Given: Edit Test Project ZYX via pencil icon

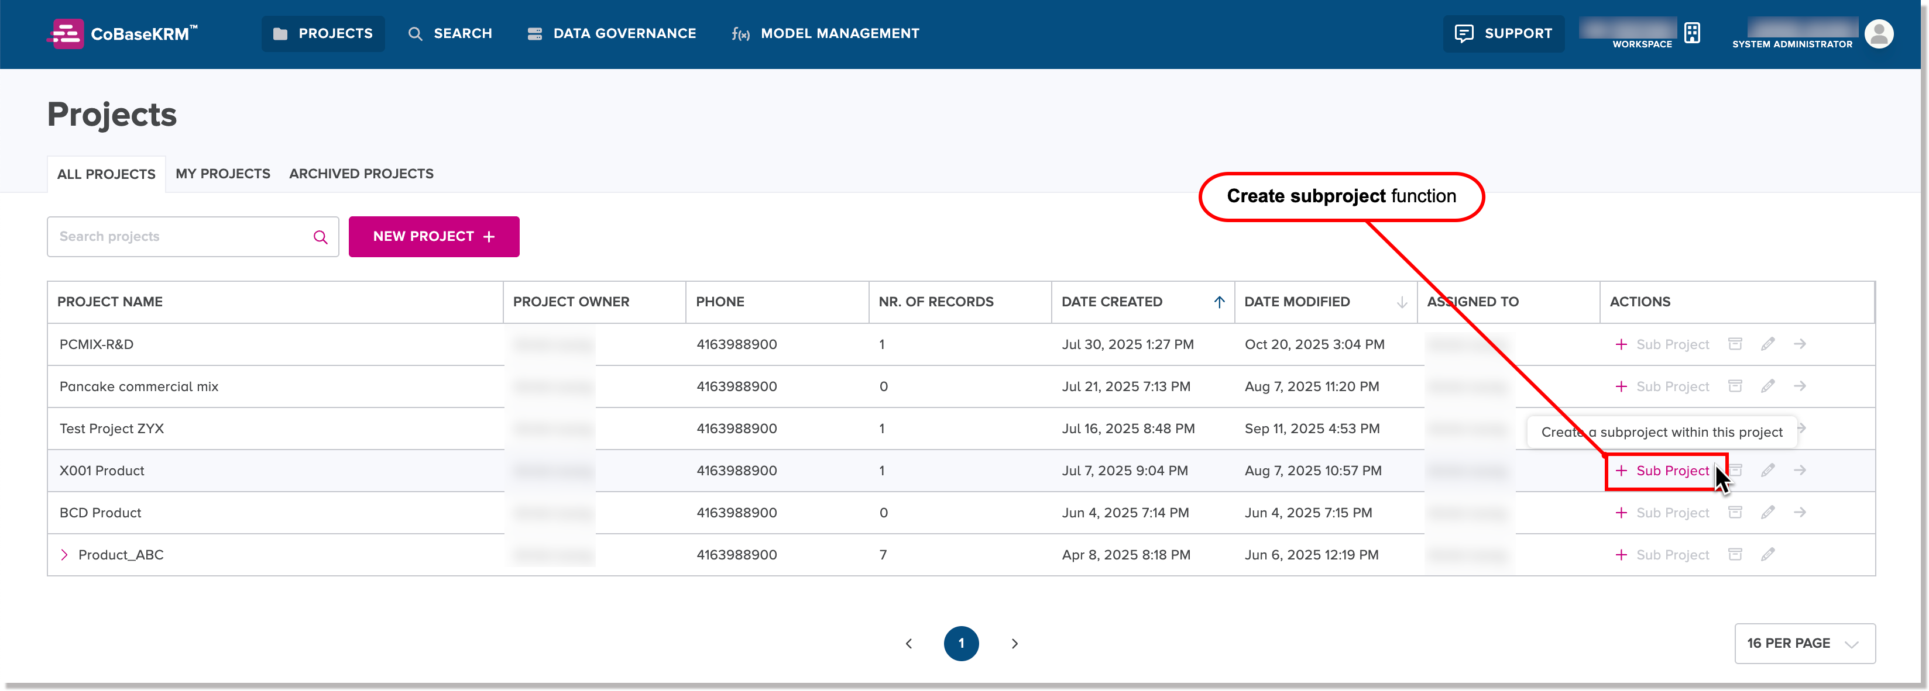Looking at the screenshot, I should pos(1768,429).
